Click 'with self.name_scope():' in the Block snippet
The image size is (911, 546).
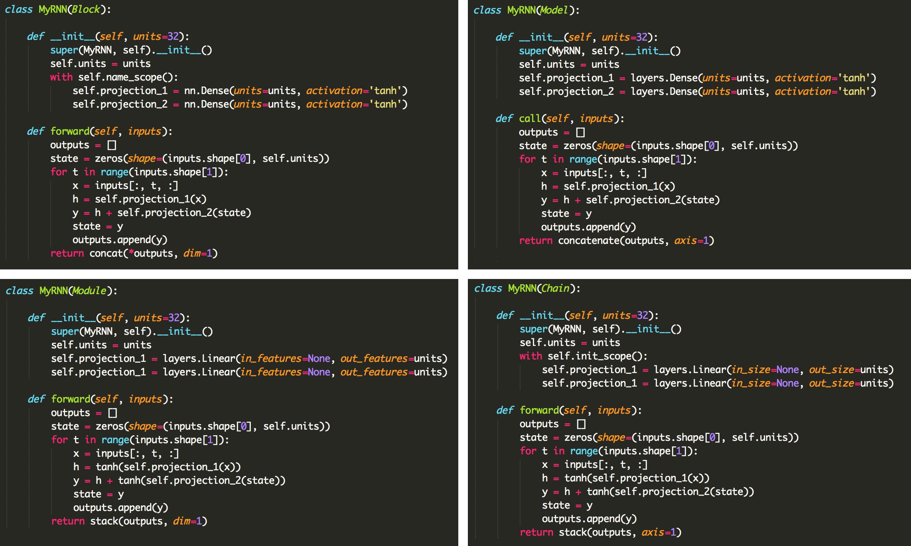click(114, 77)
